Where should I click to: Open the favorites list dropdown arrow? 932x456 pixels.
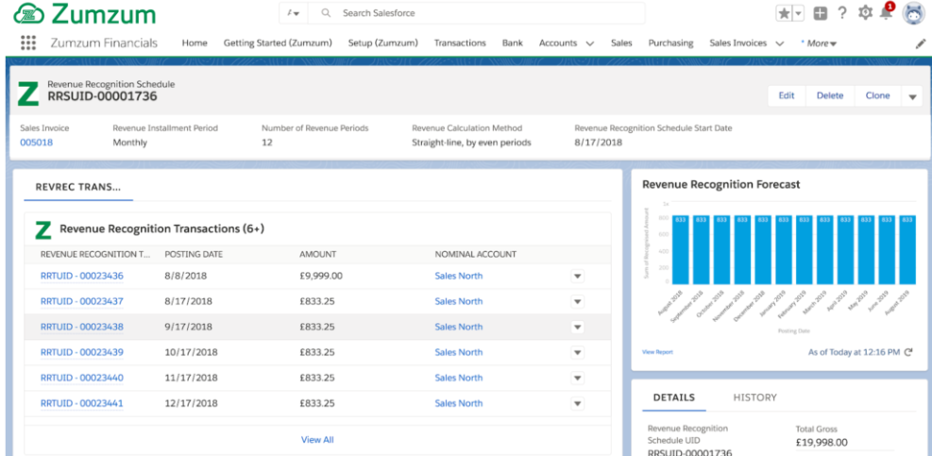point(798,13)
